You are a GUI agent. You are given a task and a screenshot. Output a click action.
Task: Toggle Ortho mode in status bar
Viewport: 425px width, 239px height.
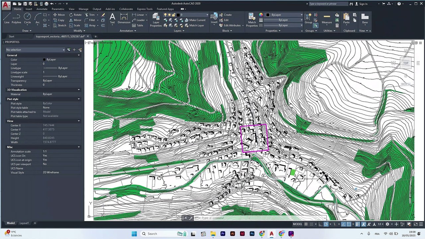pos(320,224)
